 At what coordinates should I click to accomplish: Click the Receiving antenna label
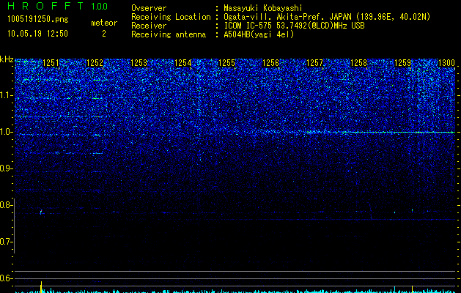click(169, 34)
